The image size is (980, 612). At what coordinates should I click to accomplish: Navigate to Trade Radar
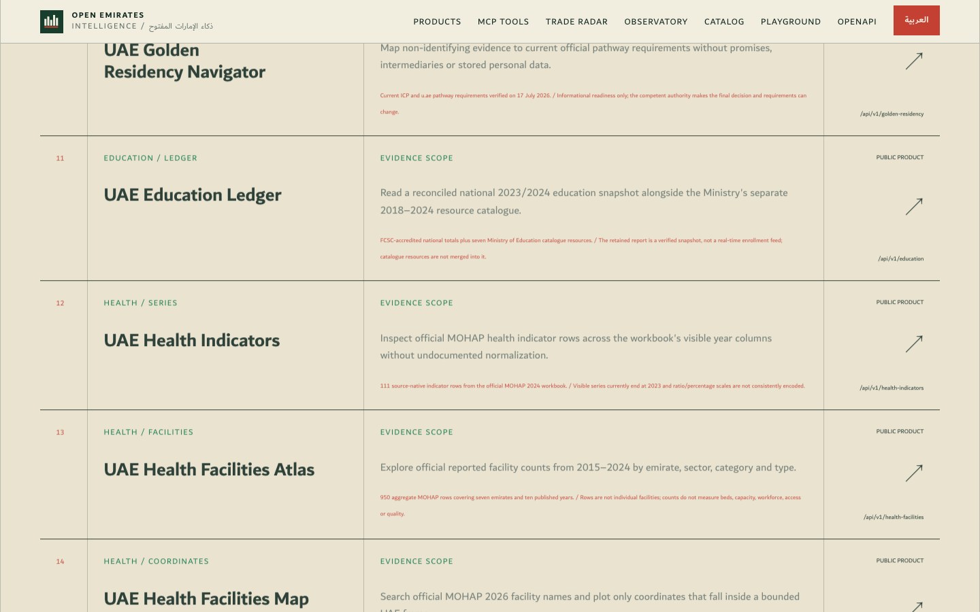576,22
